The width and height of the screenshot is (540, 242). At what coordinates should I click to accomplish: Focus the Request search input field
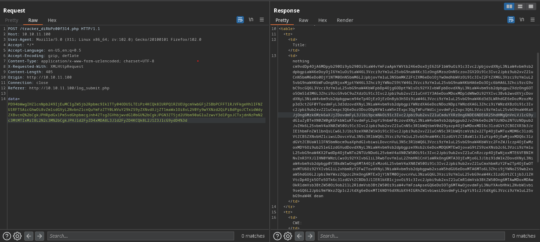click(141, 236)
